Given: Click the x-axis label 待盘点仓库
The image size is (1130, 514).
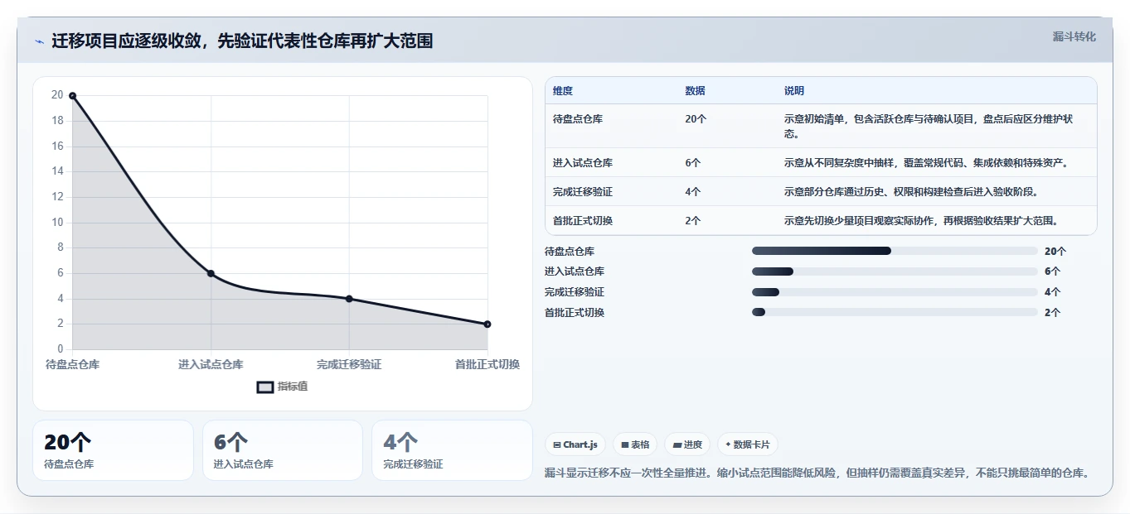Looking at the screenshot, I should pos(73,364).
